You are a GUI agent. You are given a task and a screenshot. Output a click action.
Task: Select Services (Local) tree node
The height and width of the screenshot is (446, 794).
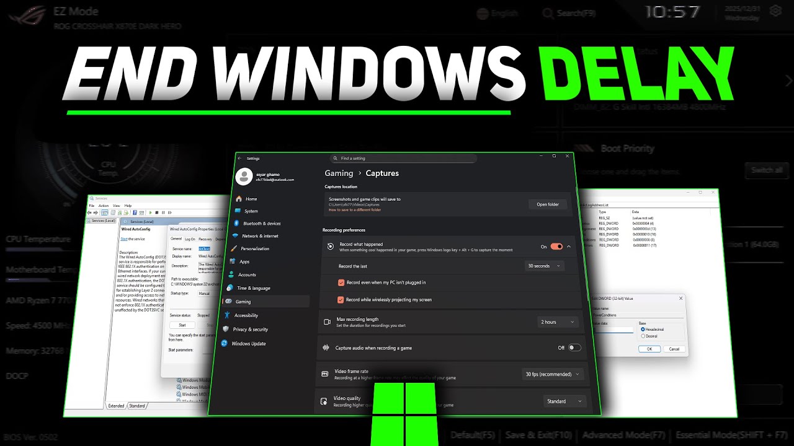pyautogui.click(x=102, y=221)
